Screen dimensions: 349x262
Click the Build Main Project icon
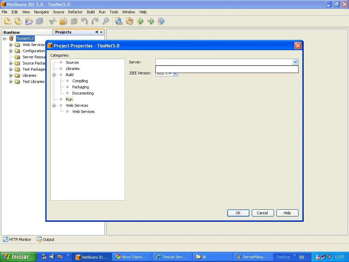(x=119, y=21)
